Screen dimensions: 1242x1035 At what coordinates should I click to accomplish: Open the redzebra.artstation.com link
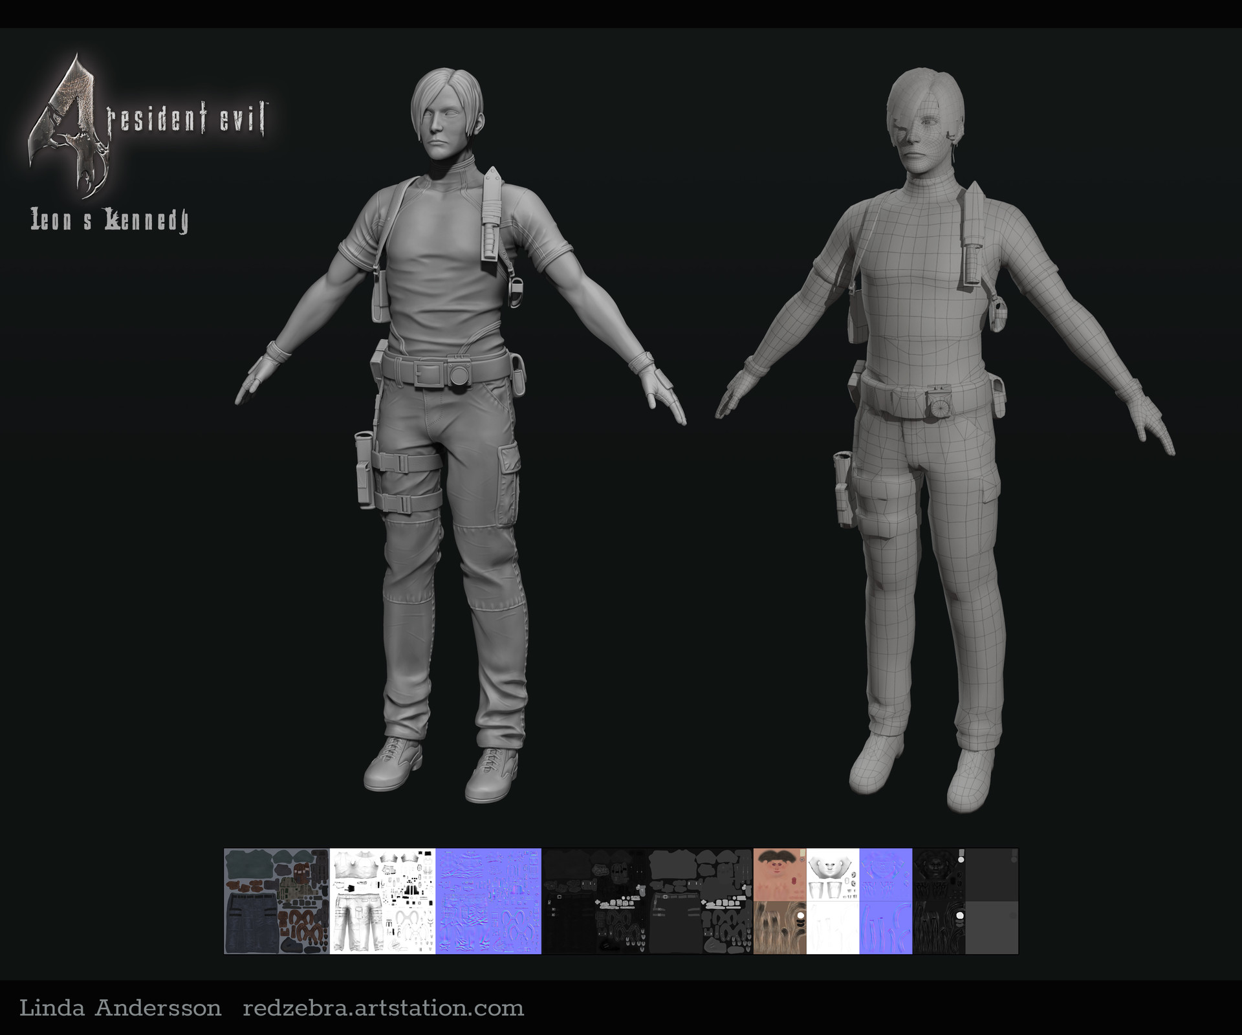click(383, 1008)
